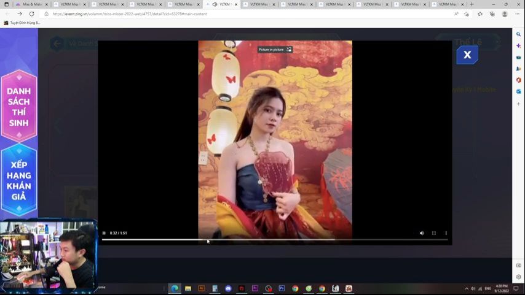Open Office icon in Edge sidebar

click(x=518, y=80)
